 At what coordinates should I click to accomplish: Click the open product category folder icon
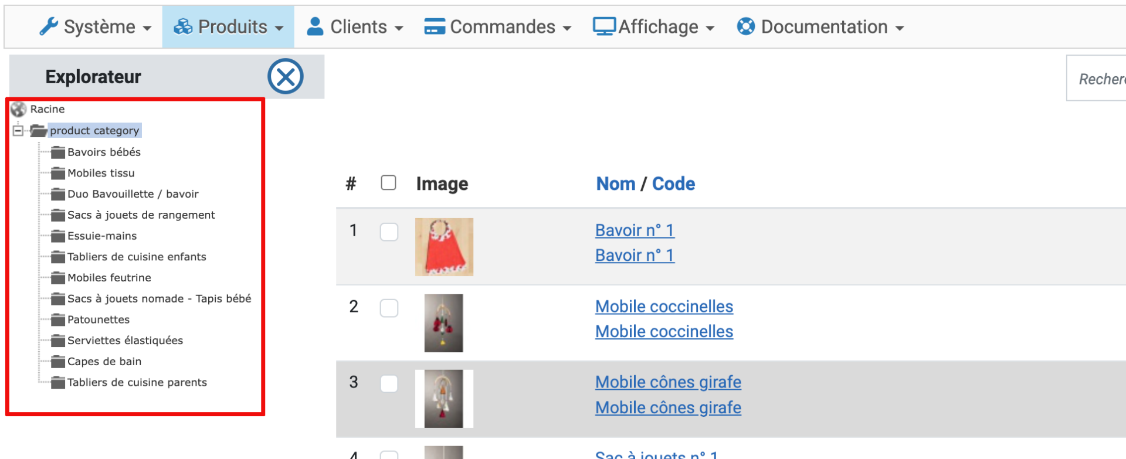[39, 131]
